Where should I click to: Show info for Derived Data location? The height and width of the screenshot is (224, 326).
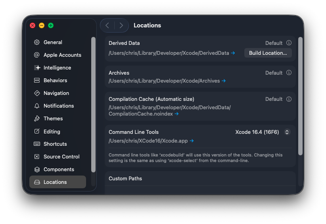289,43
